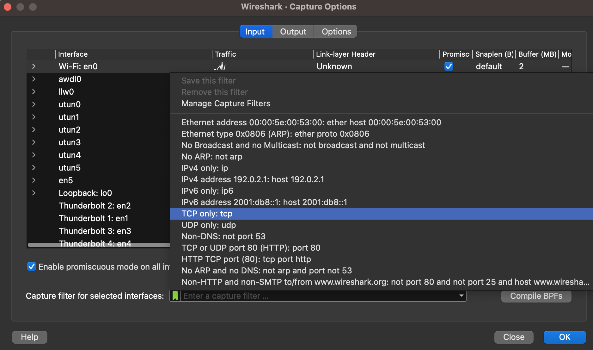593x350 pixels.
Task: Click the Traffic column header
Action: point(262,54)
